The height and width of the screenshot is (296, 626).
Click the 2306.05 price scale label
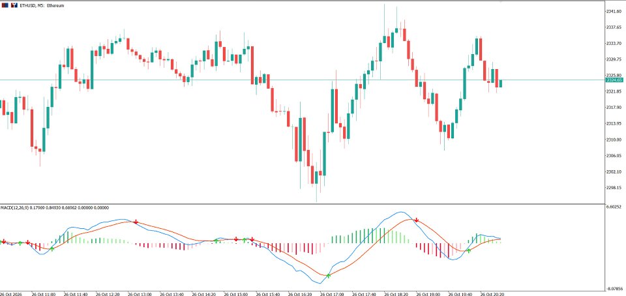[614, 156]
